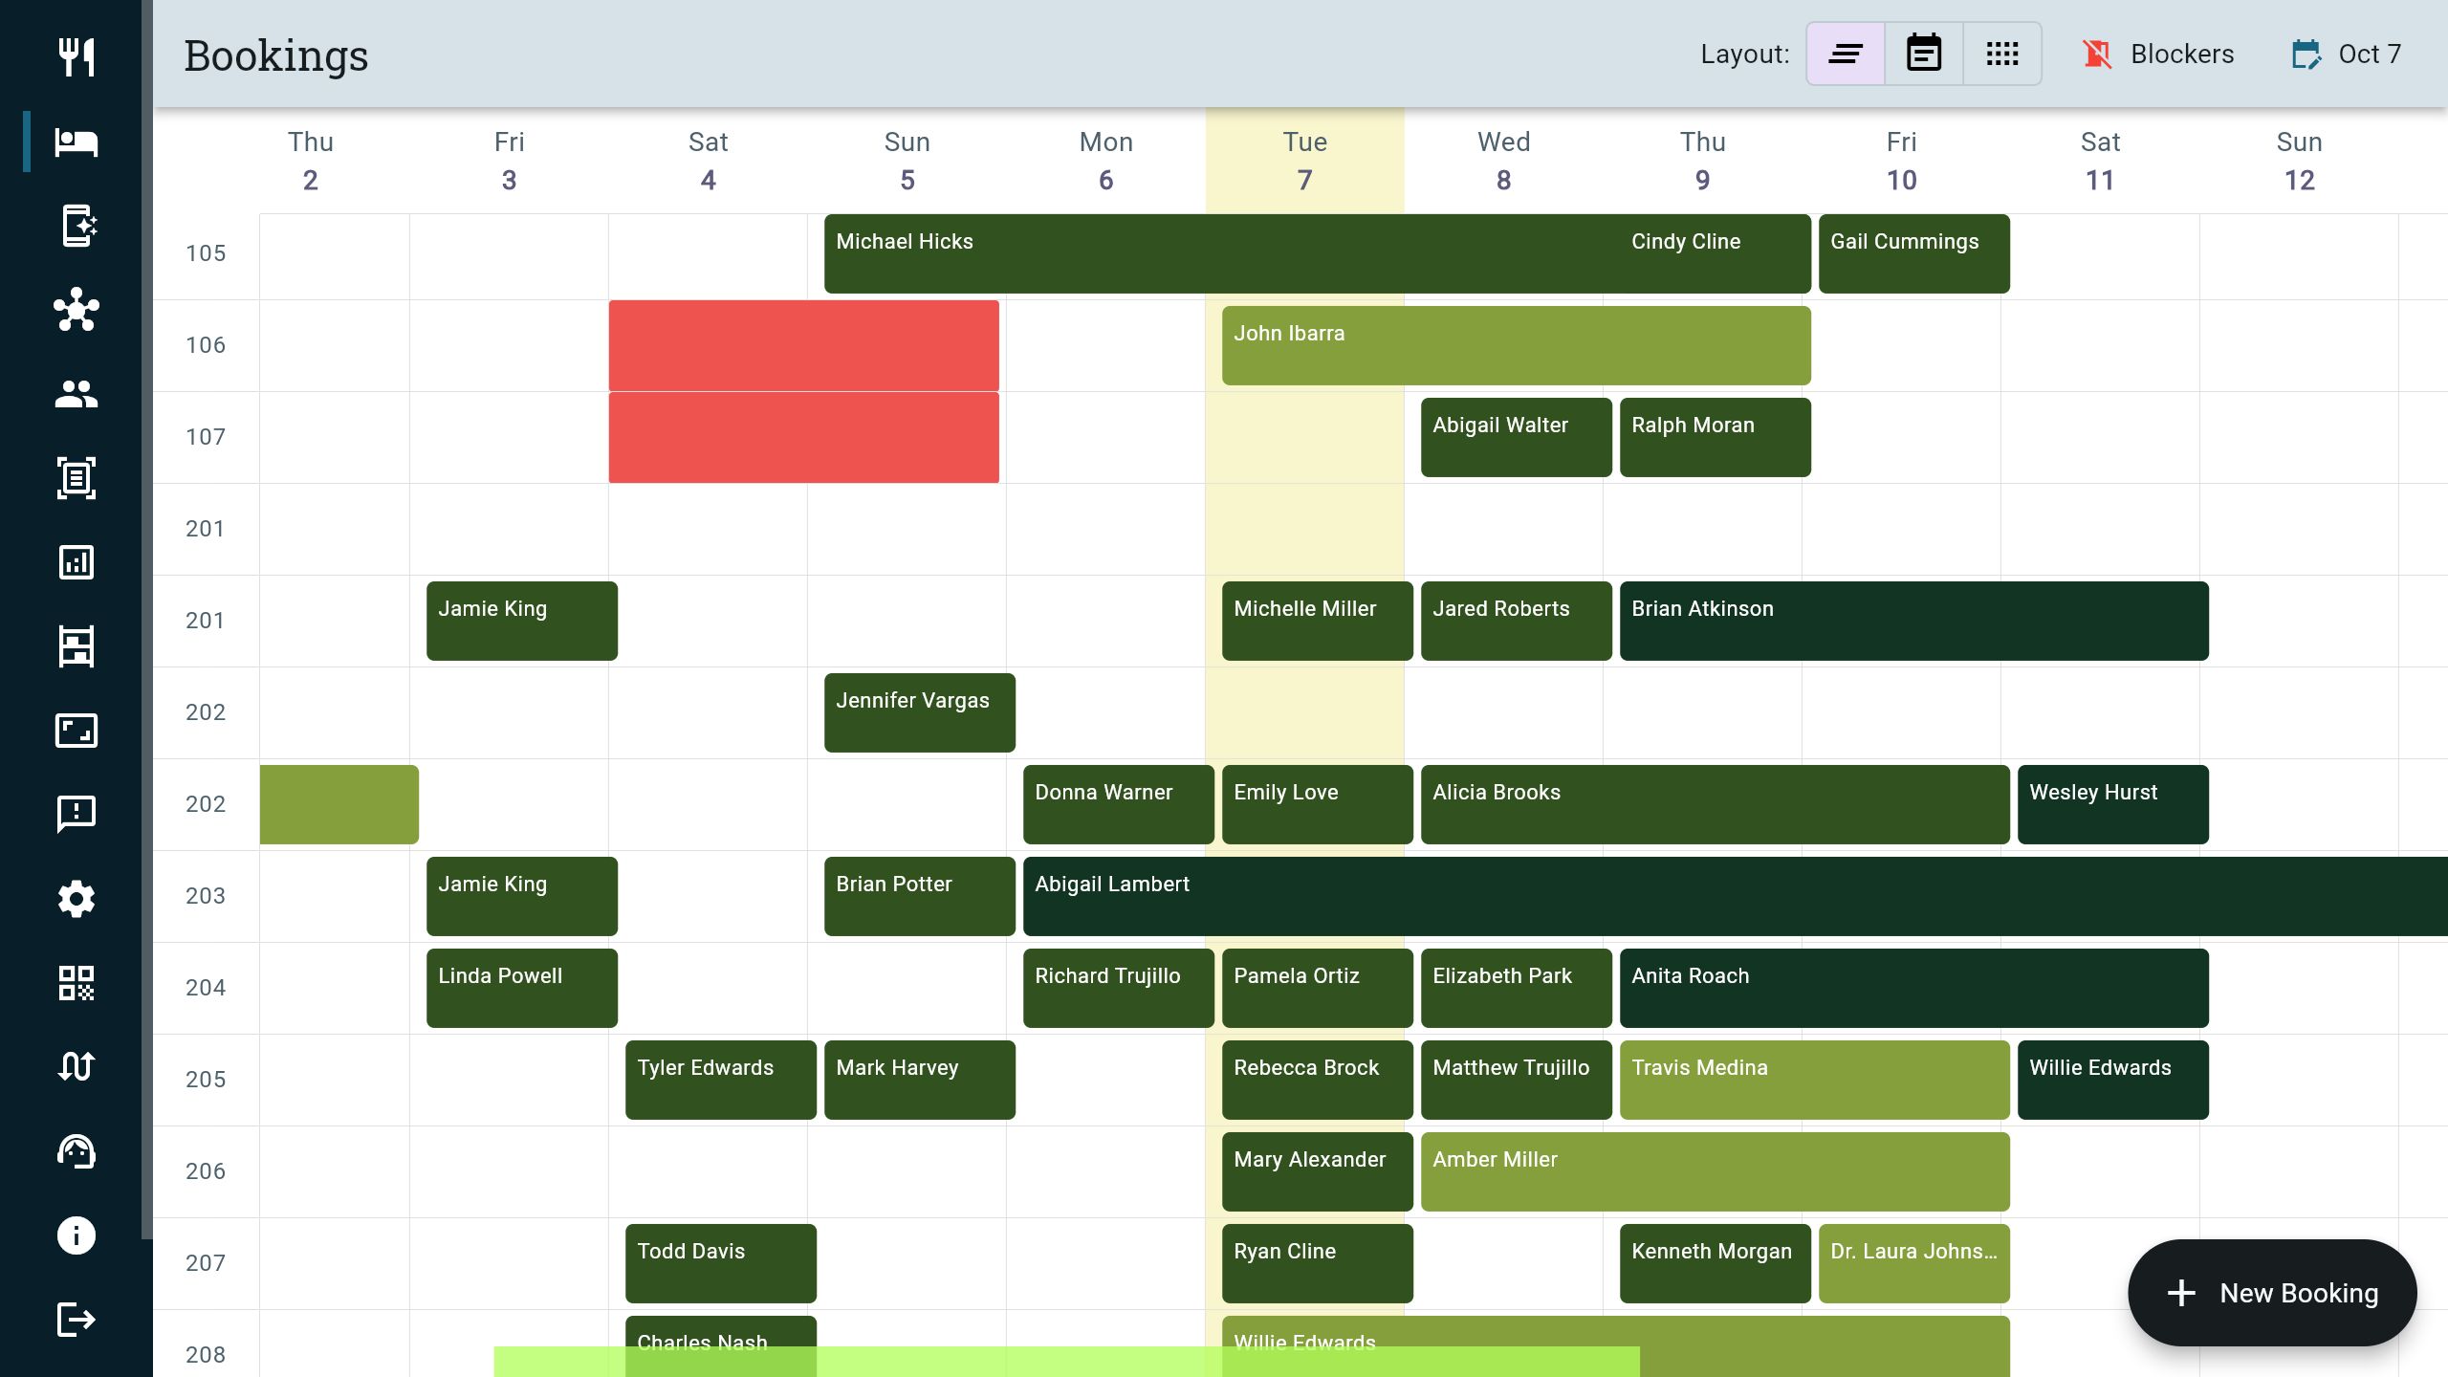This screenshot has height=1377, width=2448.
Task: Click the info circle sidebar icon
Action: [76, 1235]
